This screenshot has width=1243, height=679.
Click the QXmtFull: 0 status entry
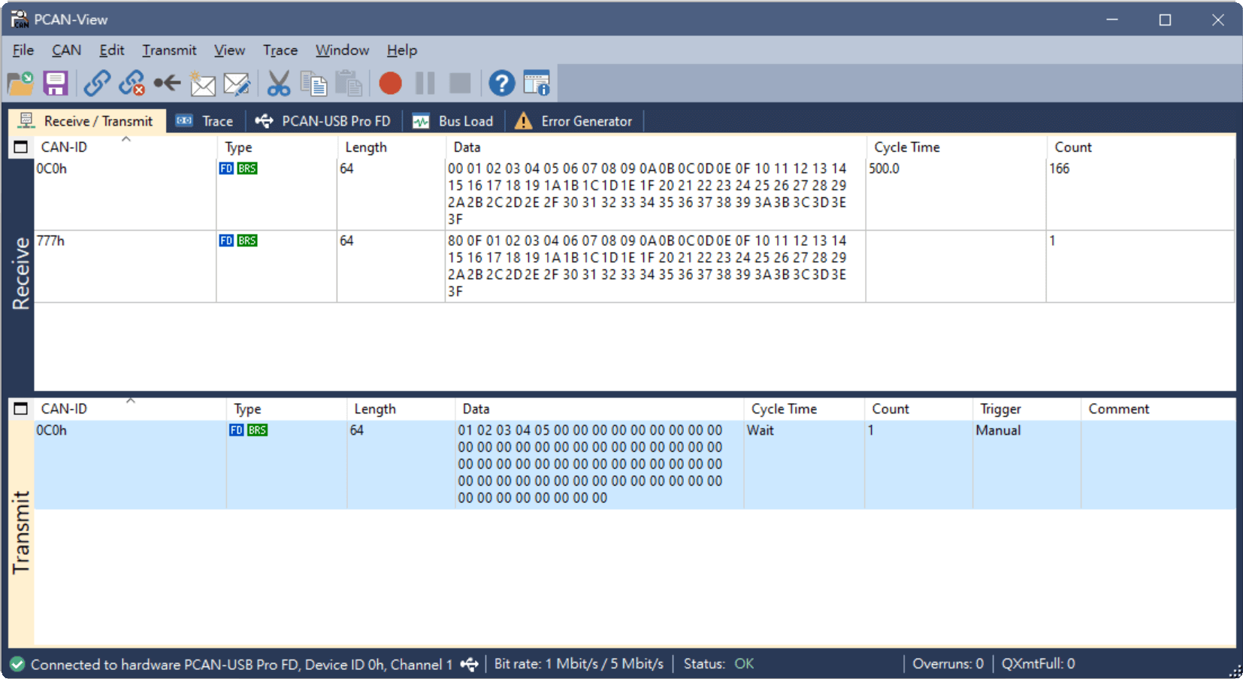1038,664
